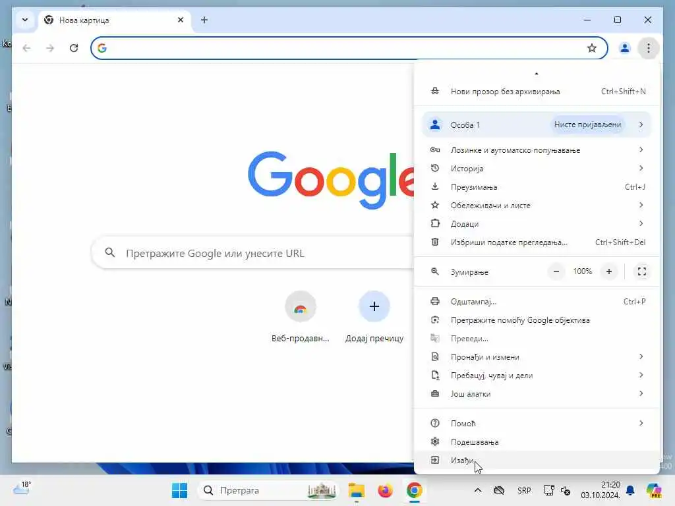Screen dimensions: 675x506
Task: Open Пронађи и измени
Action: pyautogui.click(x=537, y=356)
